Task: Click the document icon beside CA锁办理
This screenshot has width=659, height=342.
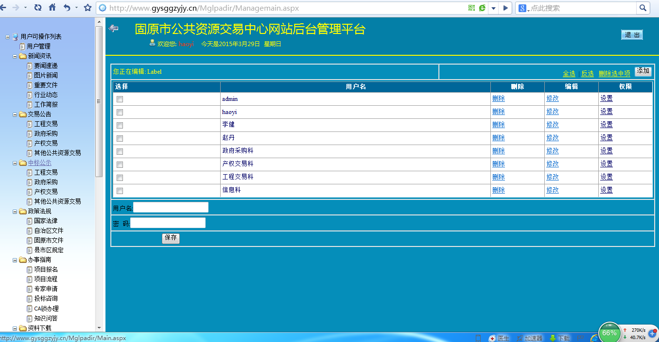Action: (30, 309)
